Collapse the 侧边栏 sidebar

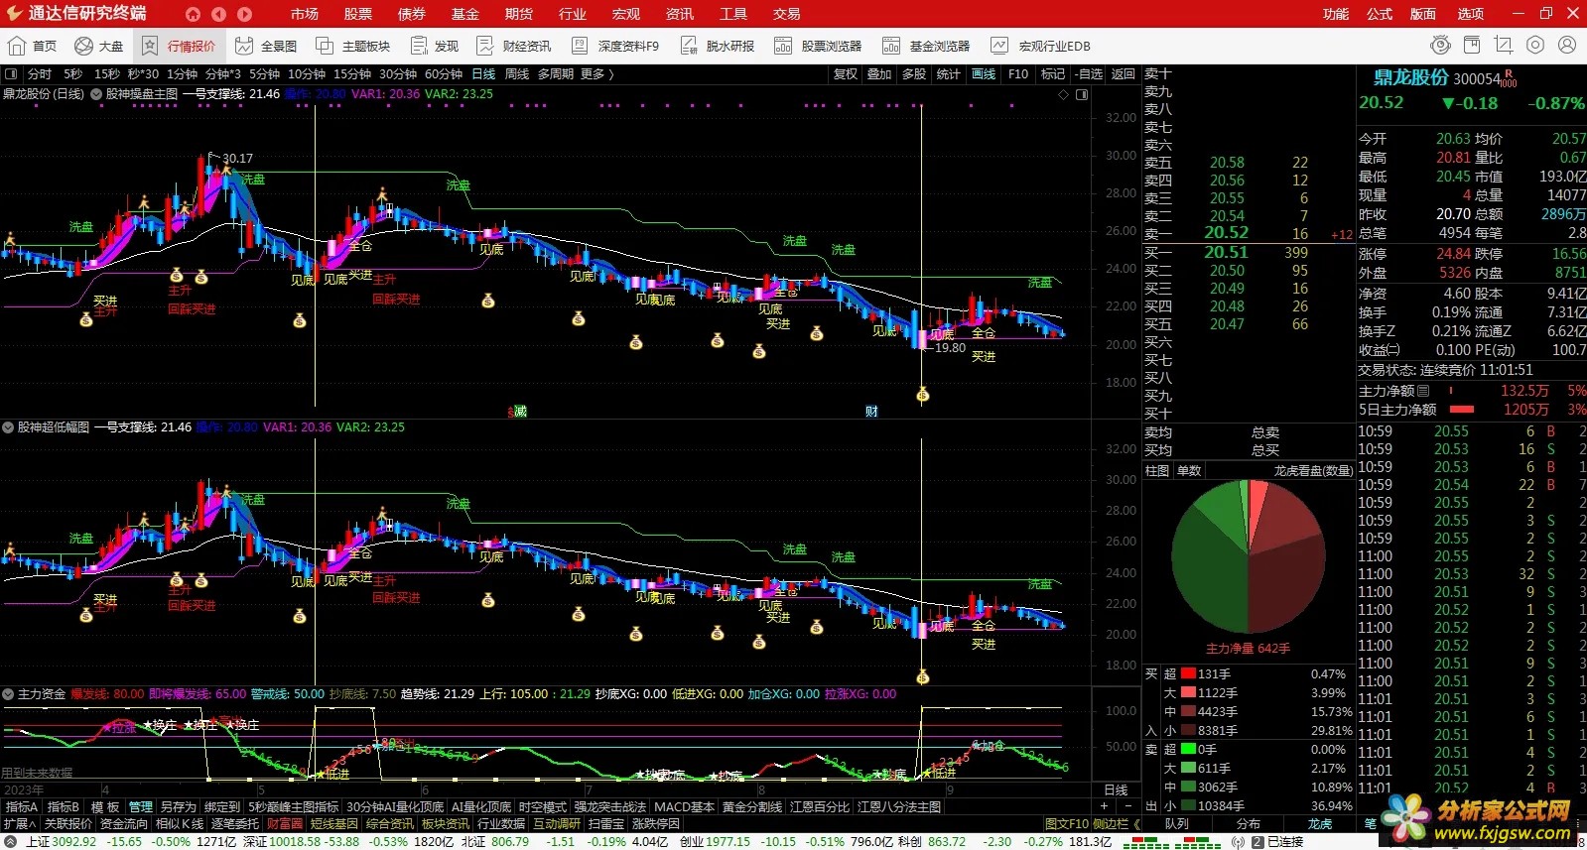[x=1117, y=823]
